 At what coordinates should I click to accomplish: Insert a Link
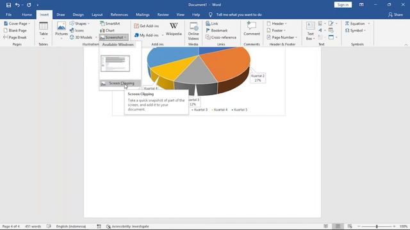click(x=212, y=24)
